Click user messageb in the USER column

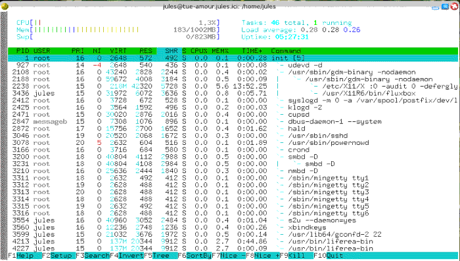tap(50, 121)
